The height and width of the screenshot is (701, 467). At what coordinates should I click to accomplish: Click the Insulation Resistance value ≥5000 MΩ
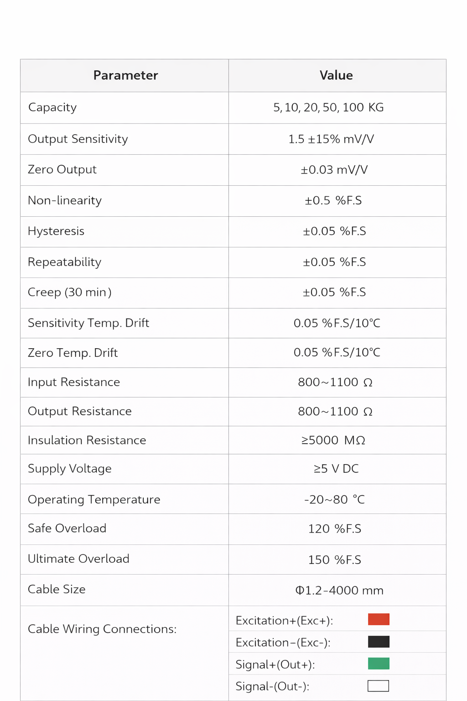(333, 440)
